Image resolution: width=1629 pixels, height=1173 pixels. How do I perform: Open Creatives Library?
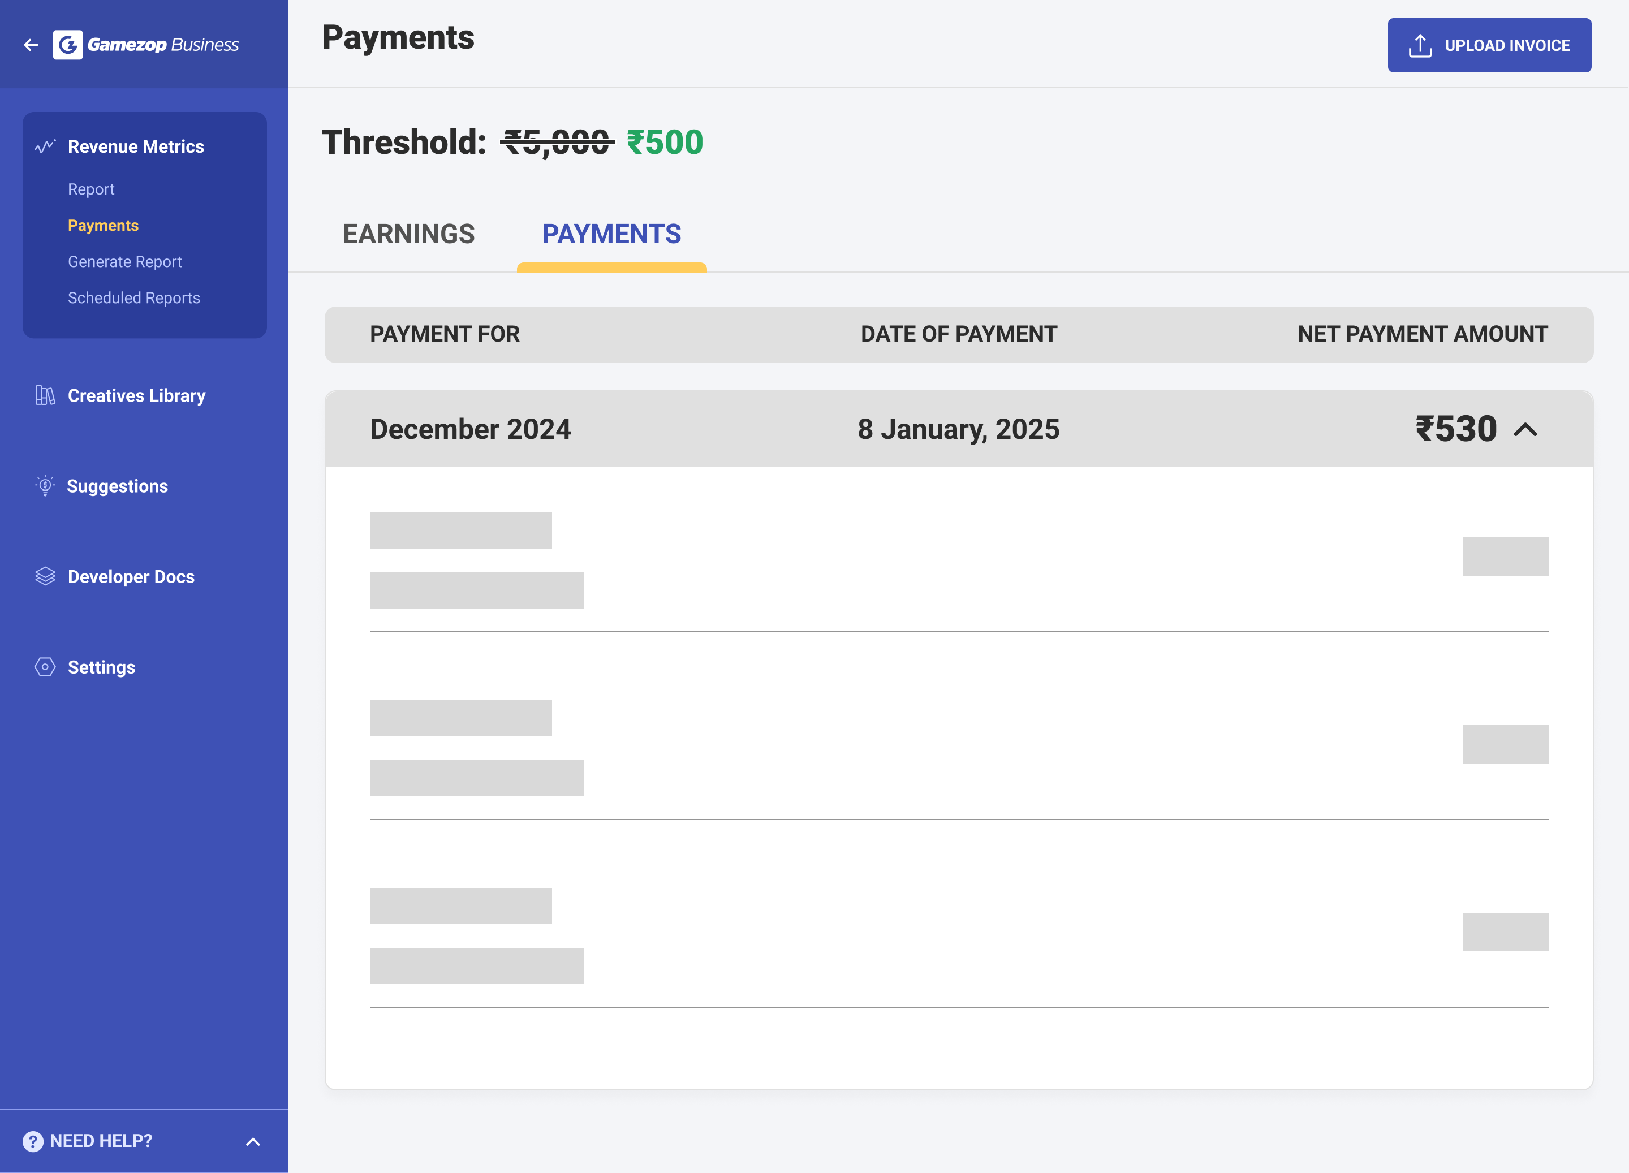[x=136, y=396]
